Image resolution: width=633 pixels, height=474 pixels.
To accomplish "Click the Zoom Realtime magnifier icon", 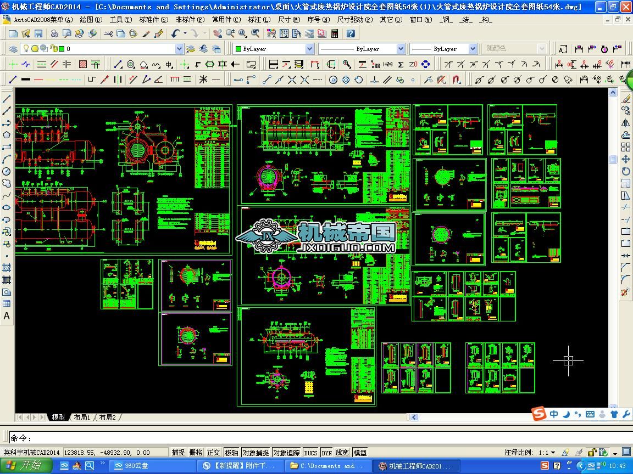I will coord(230,34).
